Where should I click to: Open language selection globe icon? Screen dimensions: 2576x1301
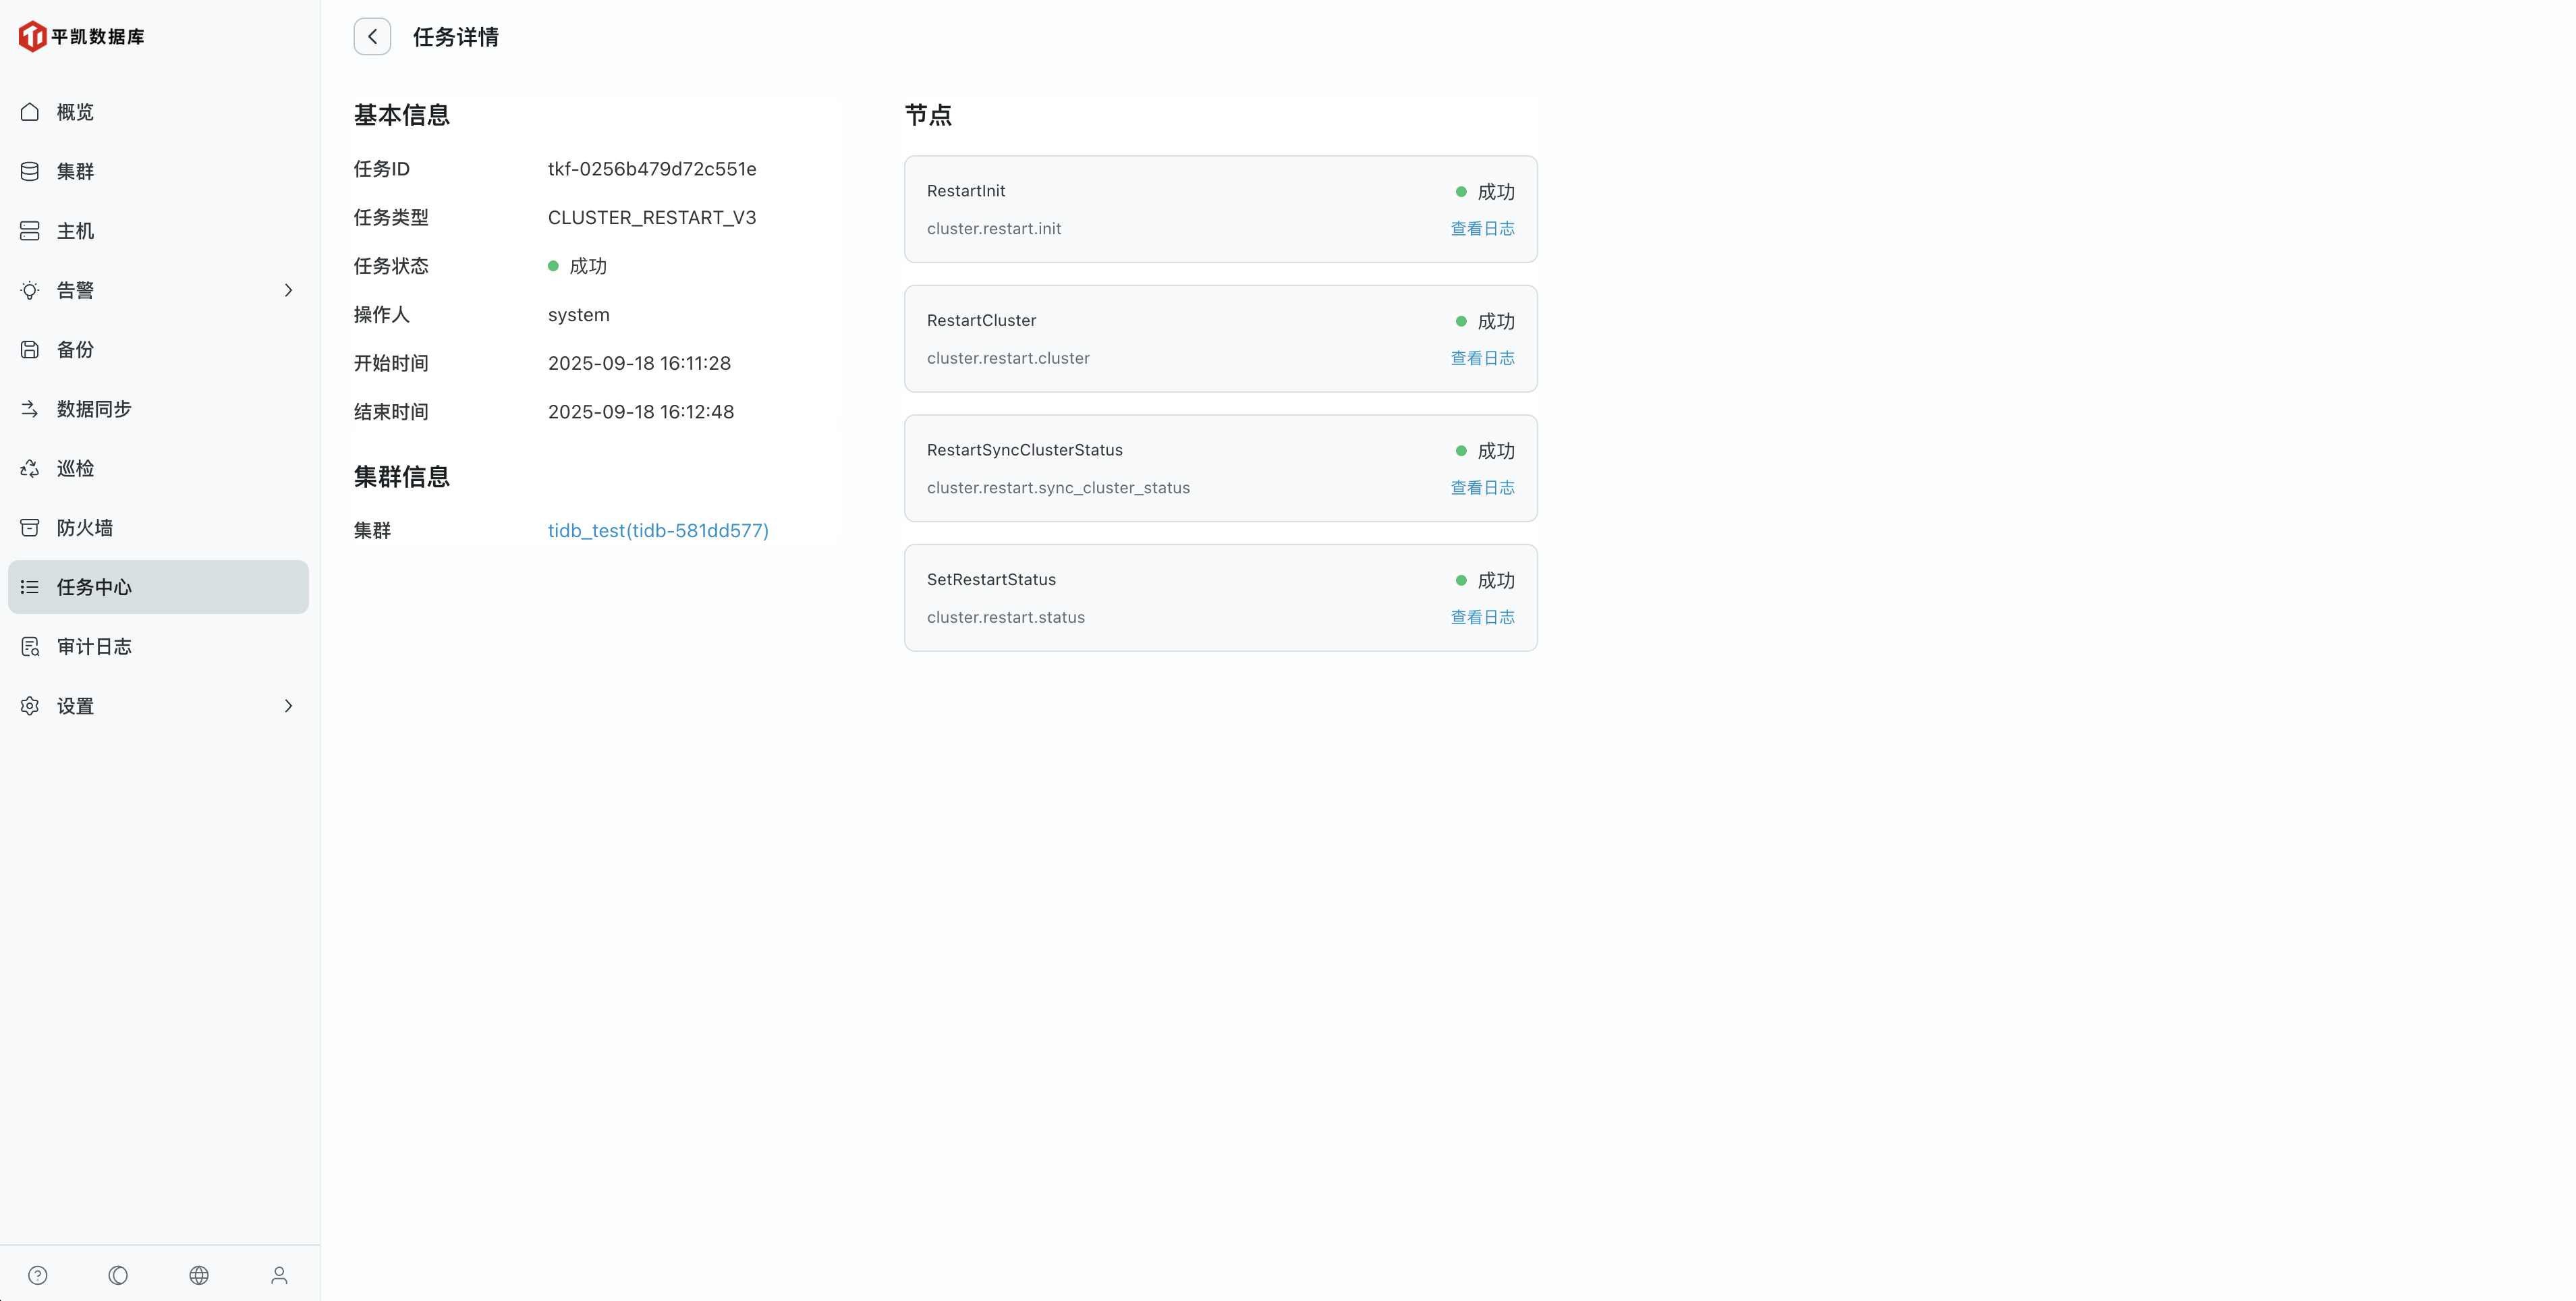pyautogui.click(x=199, y=1275)
